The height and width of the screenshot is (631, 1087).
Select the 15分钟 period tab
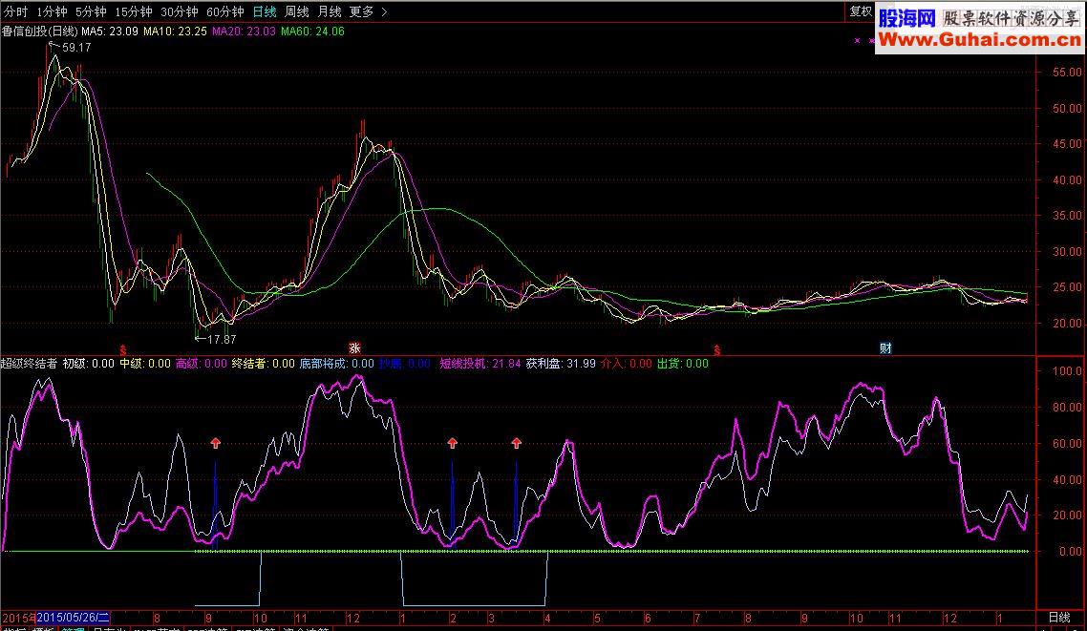(x=133, y=11)
